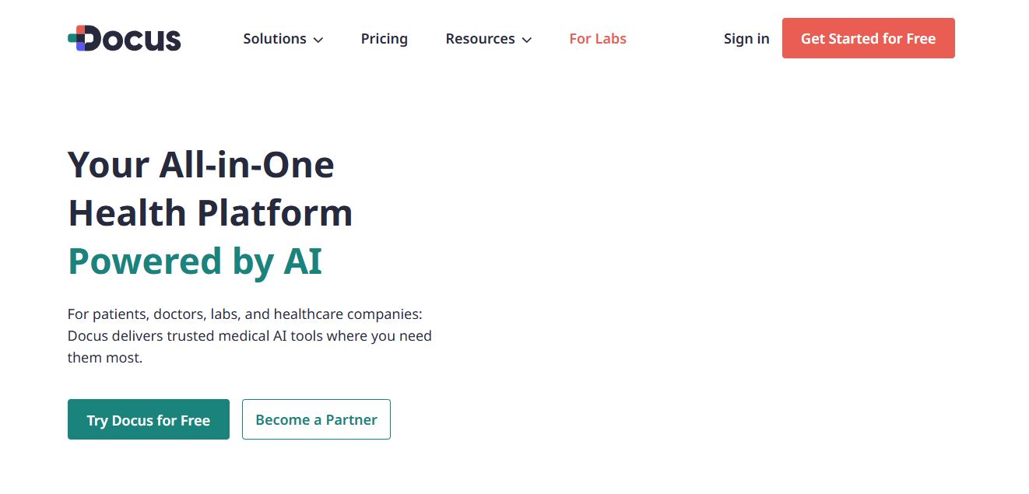
Task: Click the "Health Platform" headline line
Action: (x=210, y=213)
